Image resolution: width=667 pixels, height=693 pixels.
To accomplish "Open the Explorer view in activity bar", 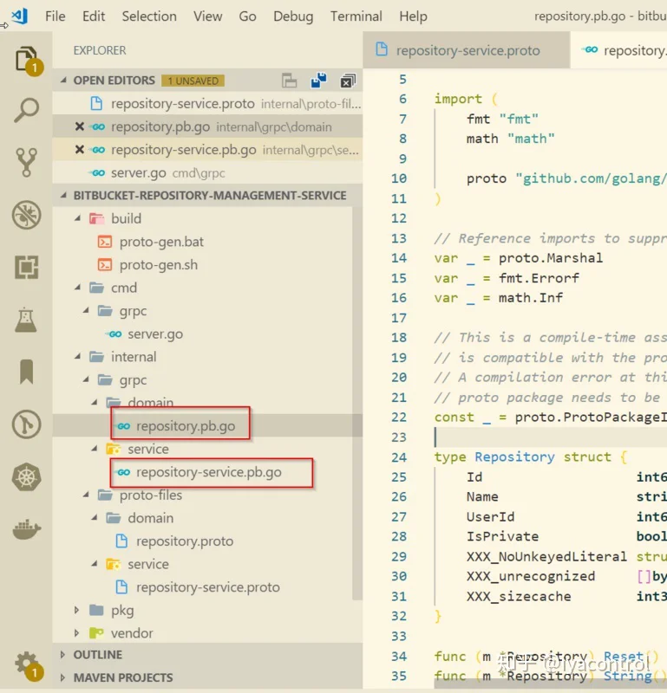I will pos(26,59).
